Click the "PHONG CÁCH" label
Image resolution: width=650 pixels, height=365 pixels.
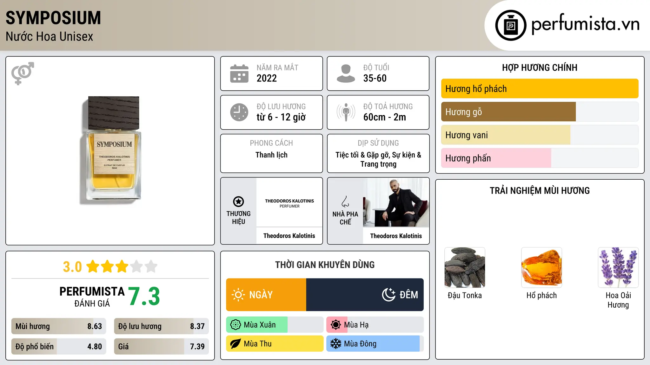[271, 143]
